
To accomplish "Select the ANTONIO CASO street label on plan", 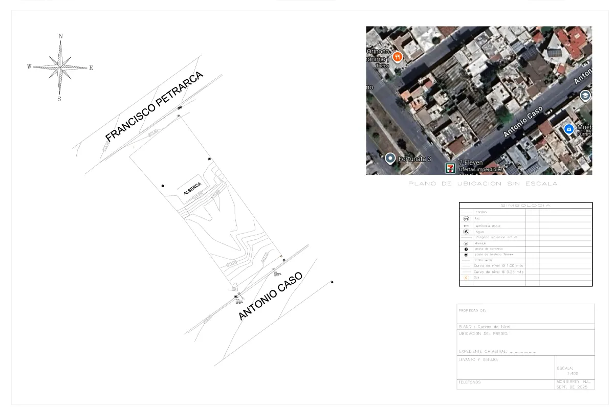I will (x=270, y=296).
